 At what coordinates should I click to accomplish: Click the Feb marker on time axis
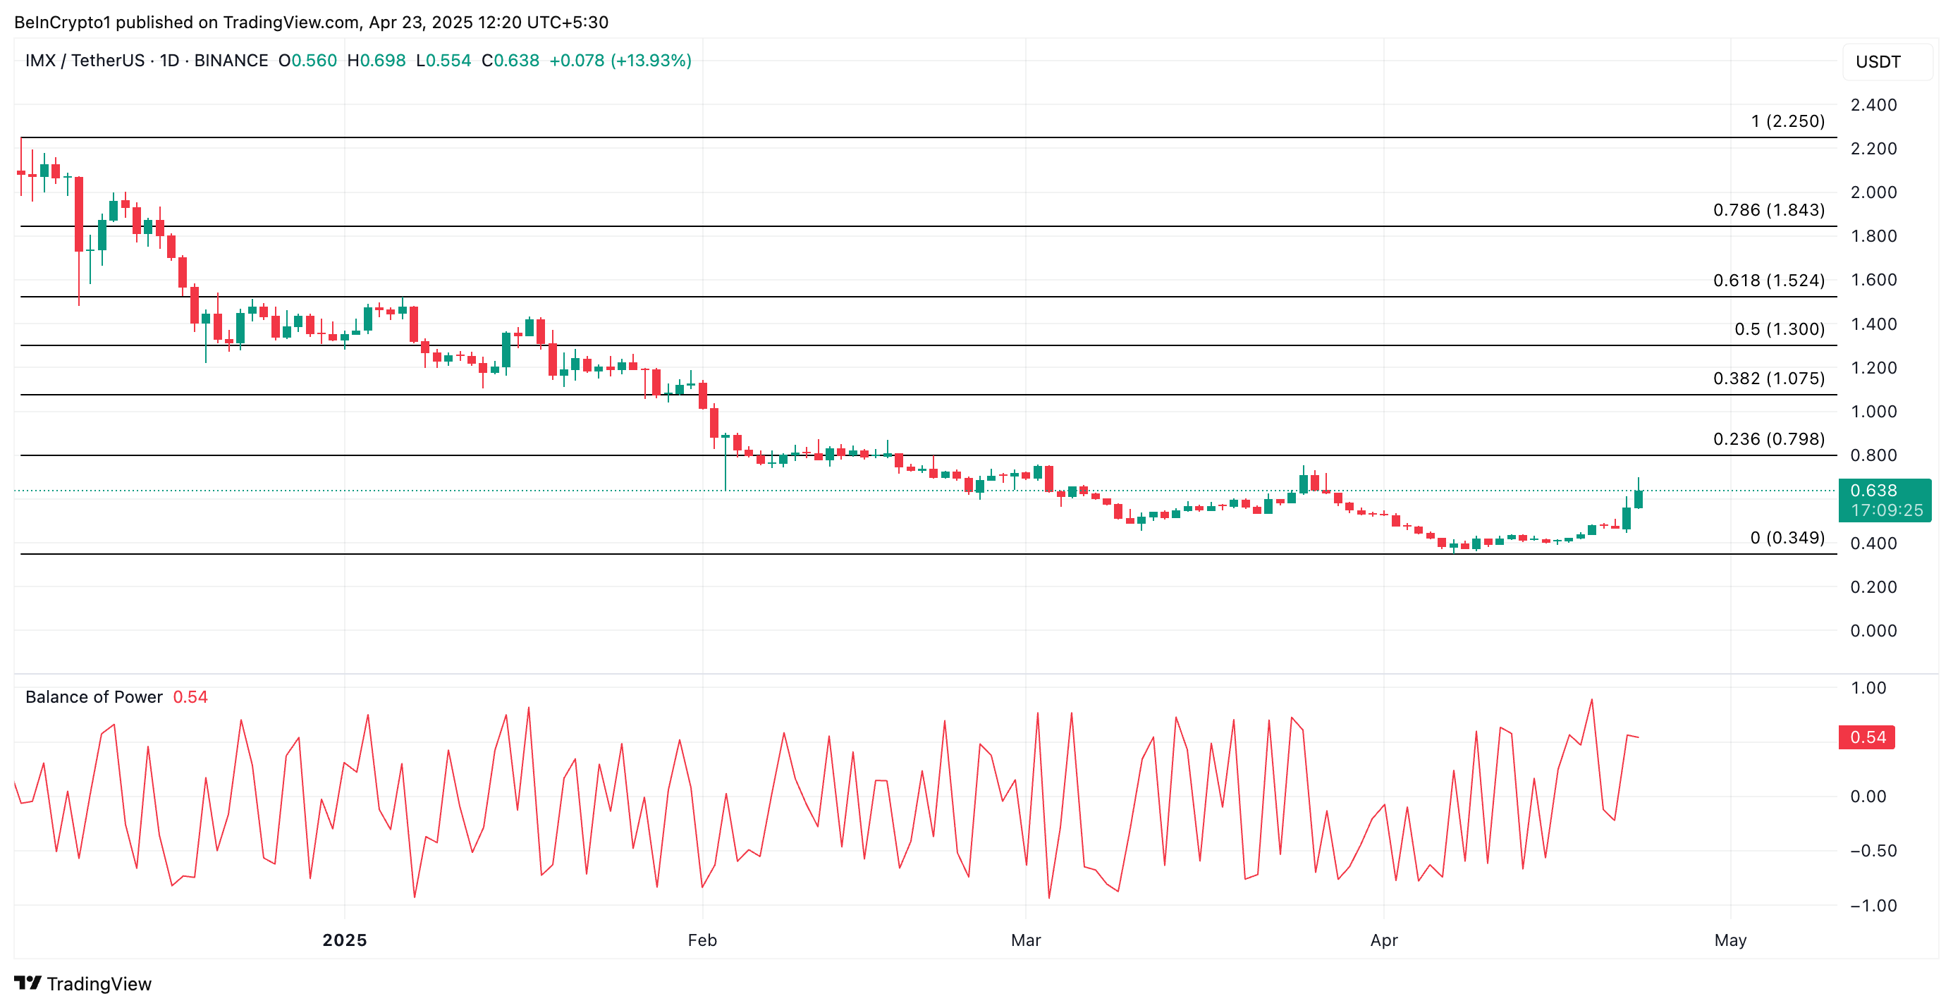(702, 940)
